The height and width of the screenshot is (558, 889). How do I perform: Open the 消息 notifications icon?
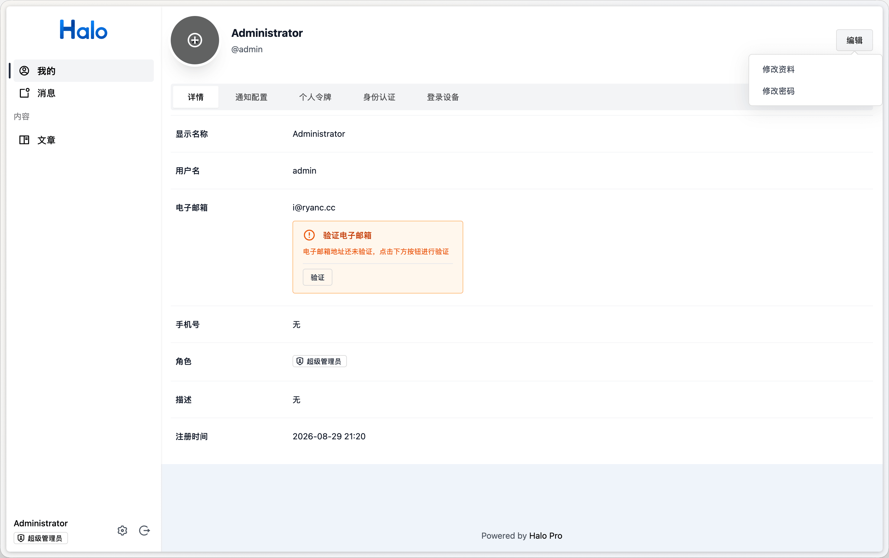pos(24,93)
